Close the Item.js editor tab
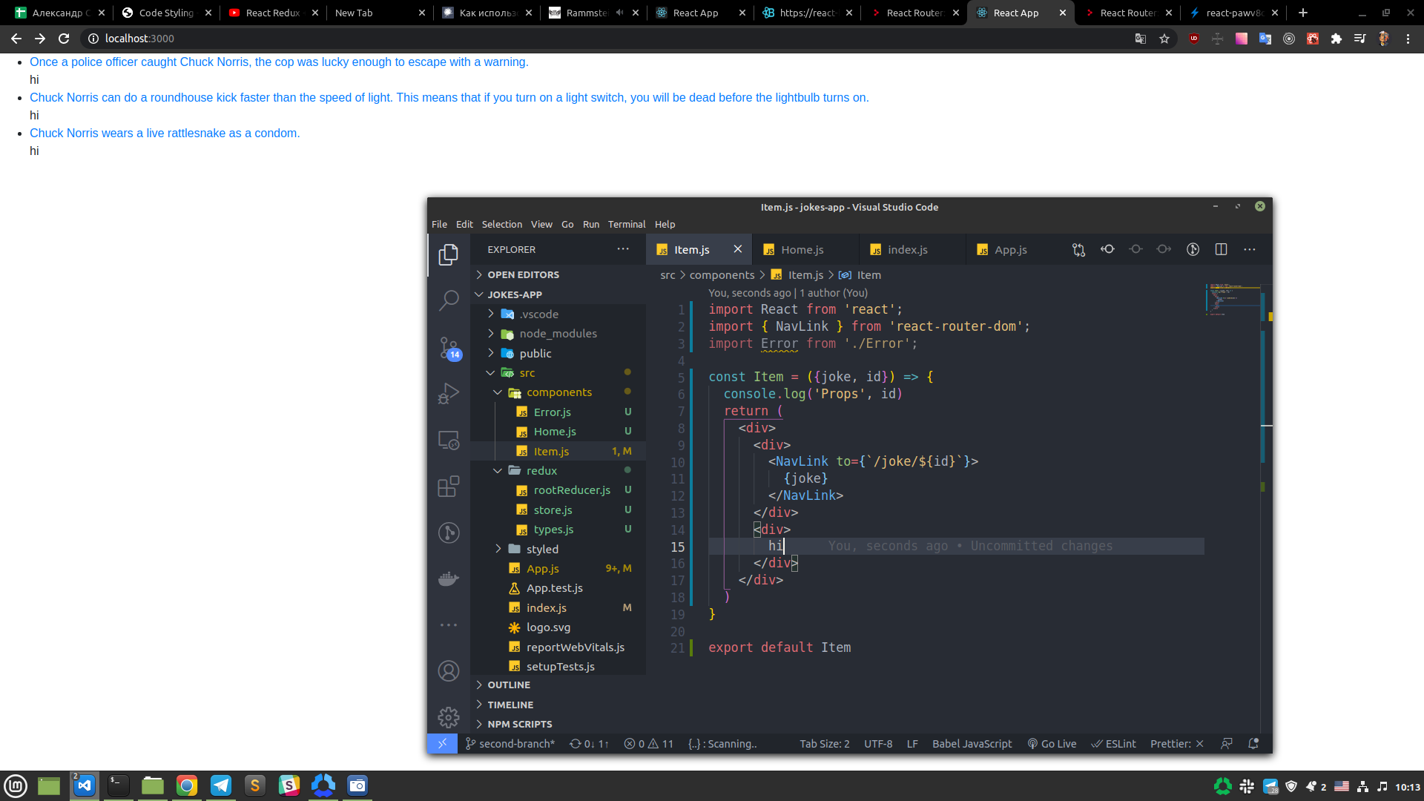The width and height of the screenshot is (1424, 801). (x=737, y=249)
